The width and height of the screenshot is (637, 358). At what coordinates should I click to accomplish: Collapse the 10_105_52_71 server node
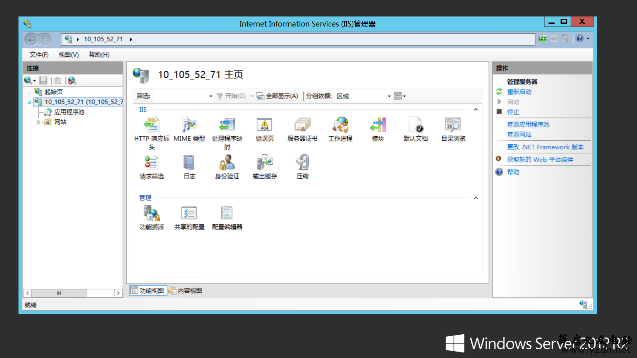coord(29,102)
